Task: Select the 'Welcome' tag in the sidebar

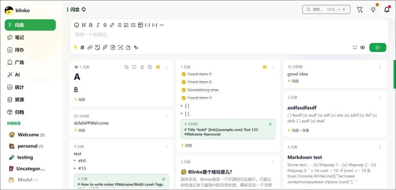Action: tap(28, 135)
